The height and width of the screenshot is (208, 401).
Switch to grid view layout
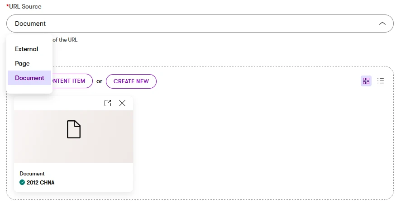click(366, 81)
